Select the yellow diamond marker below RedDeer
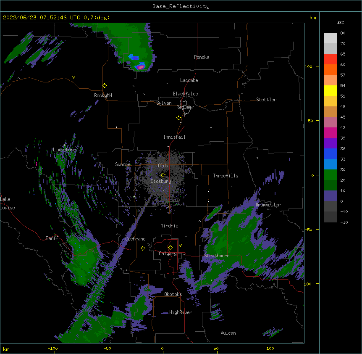This screenshot has height=354, width=362. click(179, 118)
